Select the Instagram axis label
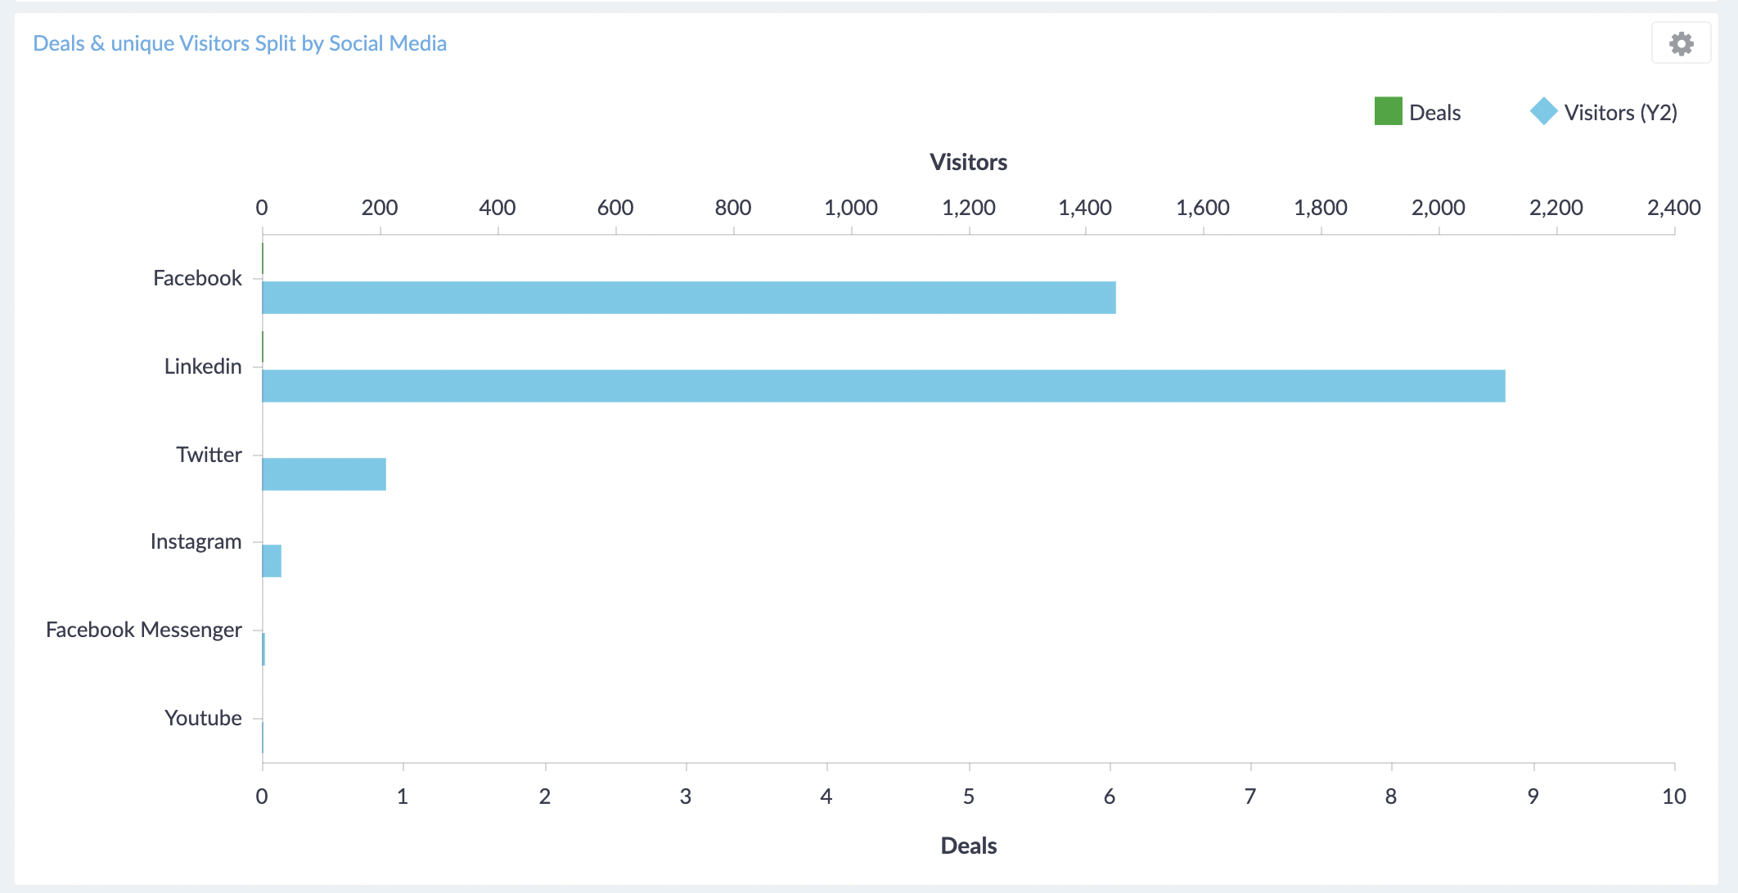The width and height of the screenshot is (1738, 893). click(x=196, y=541)
